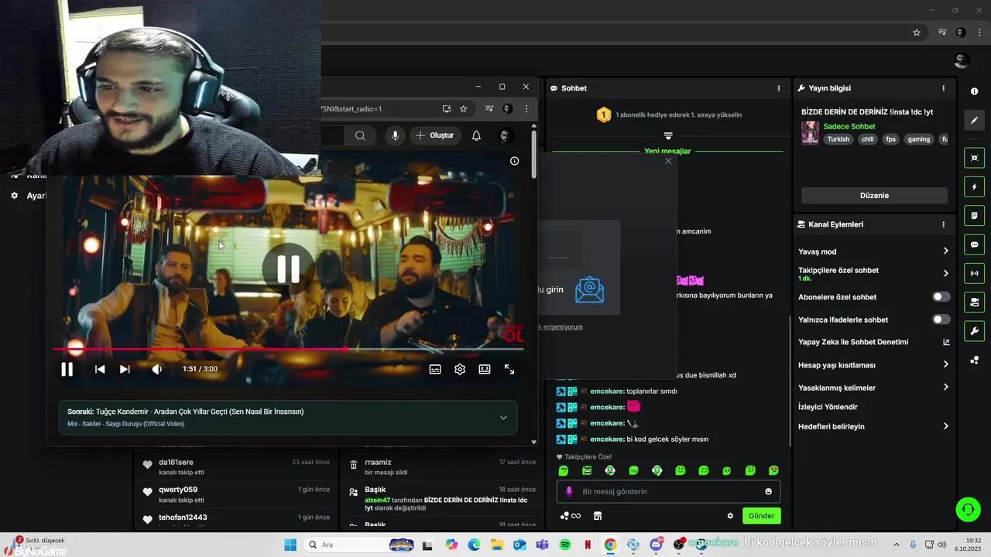Open the three-dot menu of the YouTube window
This screenshot has width=991, height=557.
(526, 109)
